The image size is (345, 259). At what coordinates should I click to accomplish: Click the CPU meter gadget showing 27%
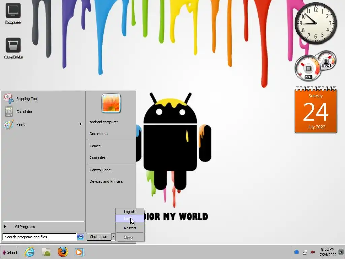point(308,68)
